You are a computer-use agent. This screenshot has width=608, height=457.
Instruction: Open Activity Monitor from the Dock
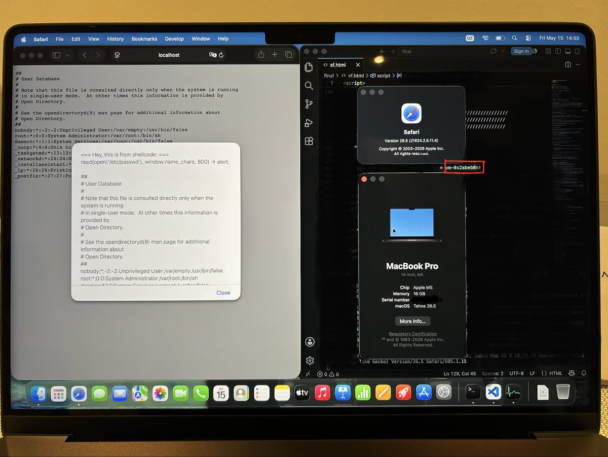coord(513,392)
